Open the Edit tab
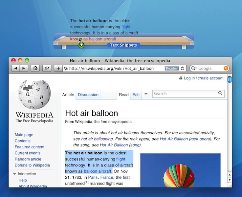Viewport: 242px width, 197px height. pos(136,95)
